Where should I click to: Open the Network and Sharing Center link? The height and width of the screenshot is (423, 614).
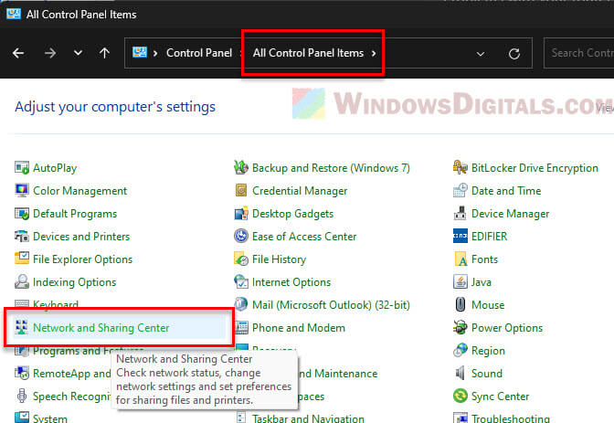(101, 327)
